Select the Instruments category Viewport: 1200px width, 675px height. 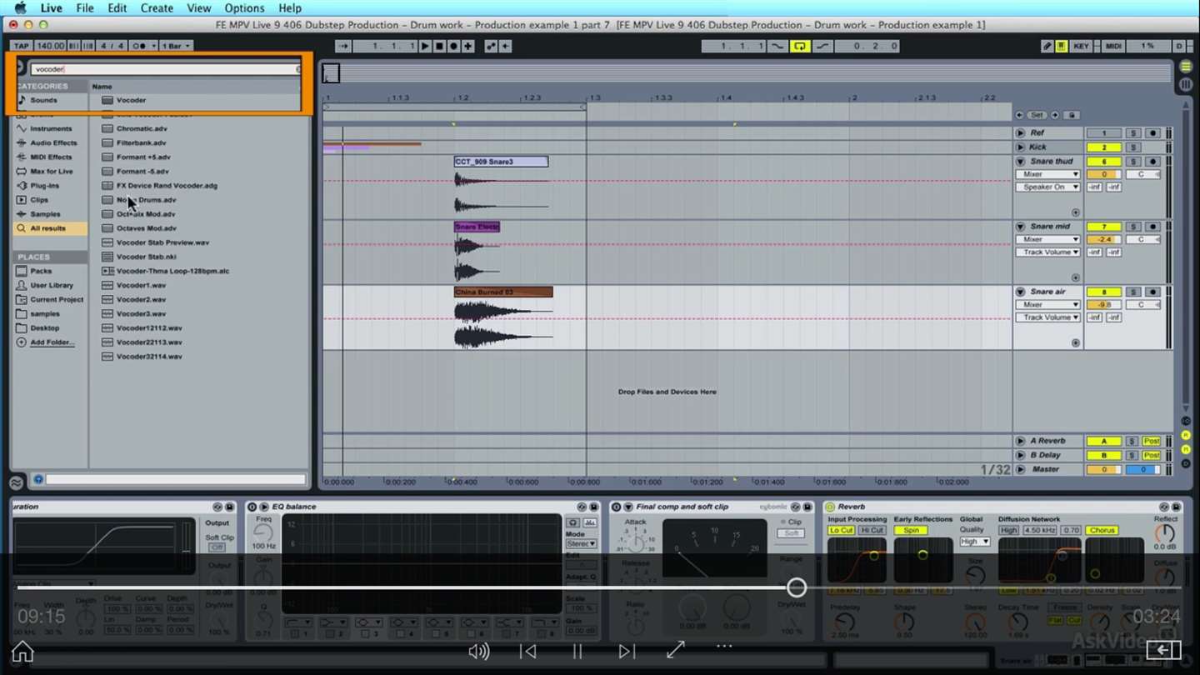coord(51,128)
